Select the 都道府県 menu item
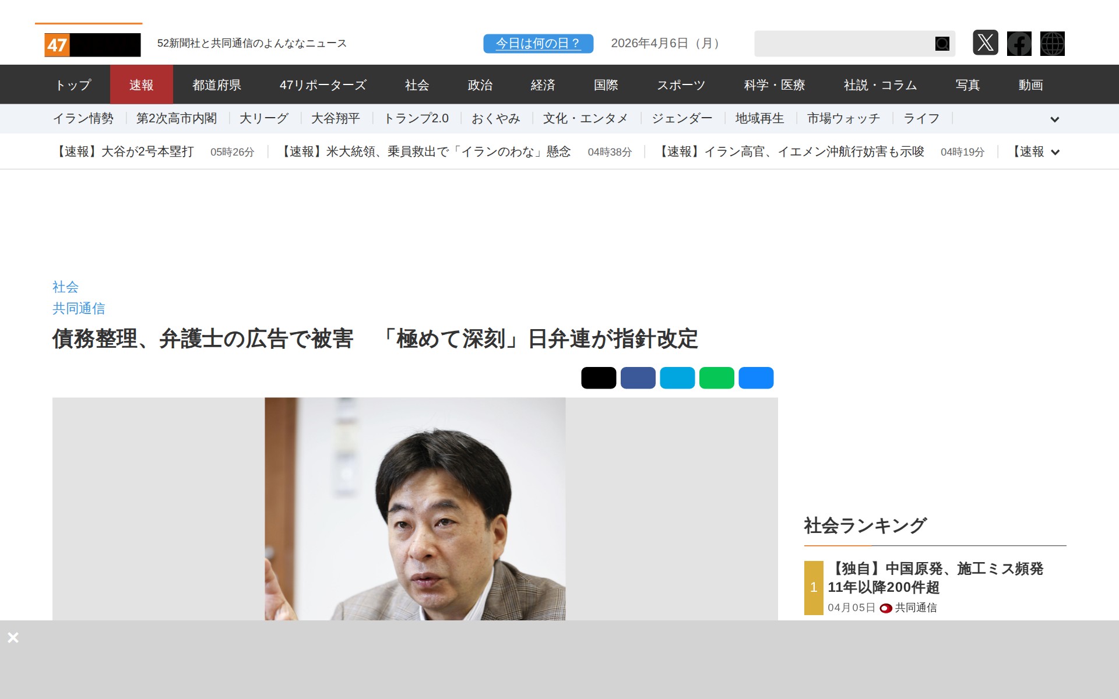 coord(217,85)
